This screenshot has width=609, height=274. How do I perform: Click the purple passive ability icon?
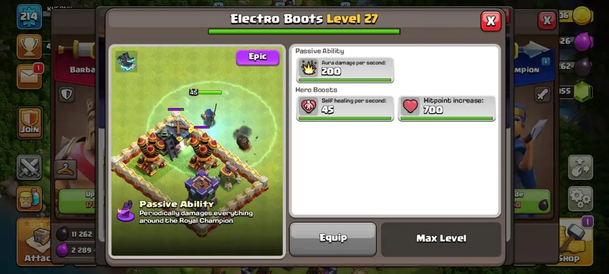click(x=126, y=211)
